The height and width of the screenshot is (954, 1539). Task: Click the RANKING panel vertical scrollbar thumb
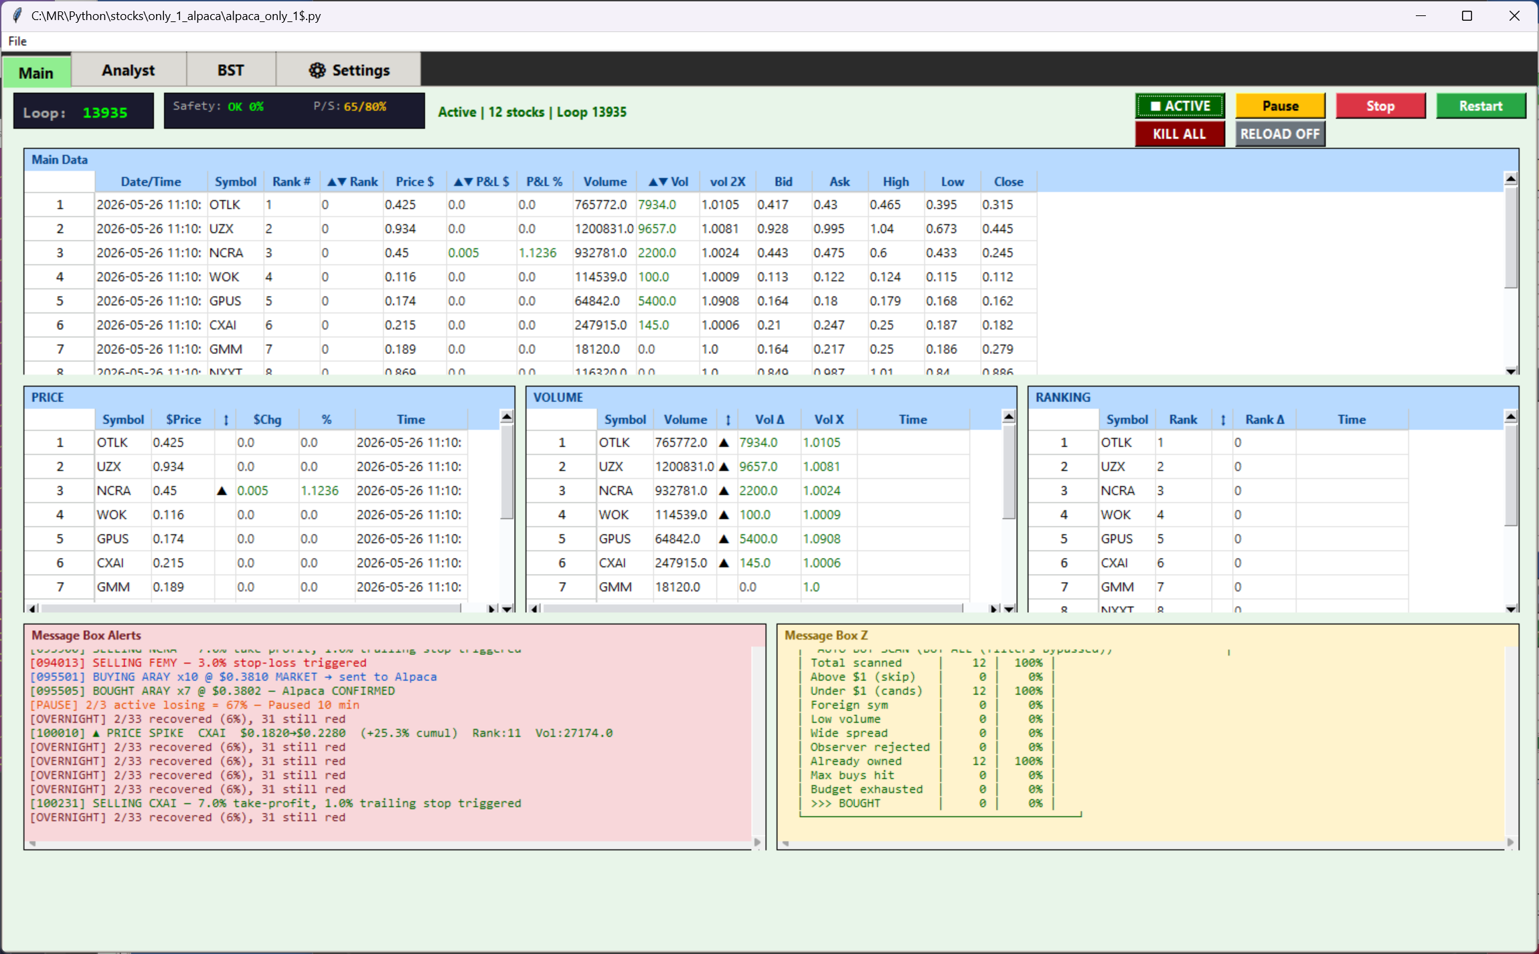[1511, 475]
